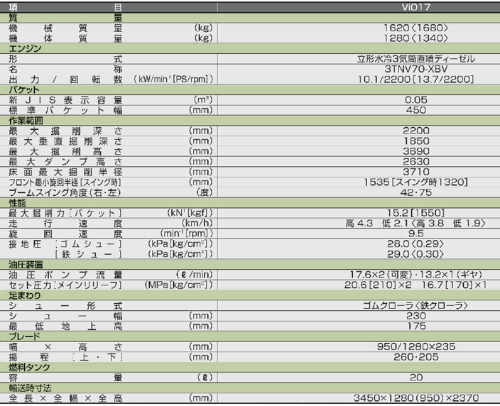Select the shoe type ゴムクローラ〈鉄クローラ〉 cell
This screenshot has height=406, width=500.
pyautogui.click(x=416, y=305)
